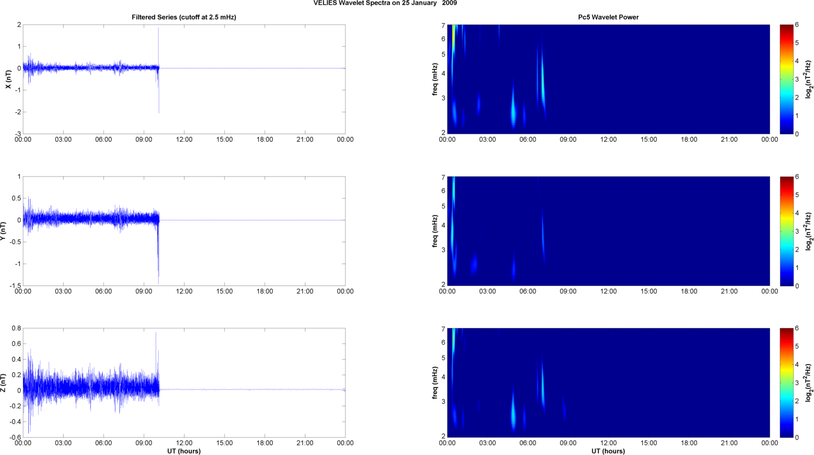
Task: Click the Y (nT) axis label
Action: click(4, 231)
